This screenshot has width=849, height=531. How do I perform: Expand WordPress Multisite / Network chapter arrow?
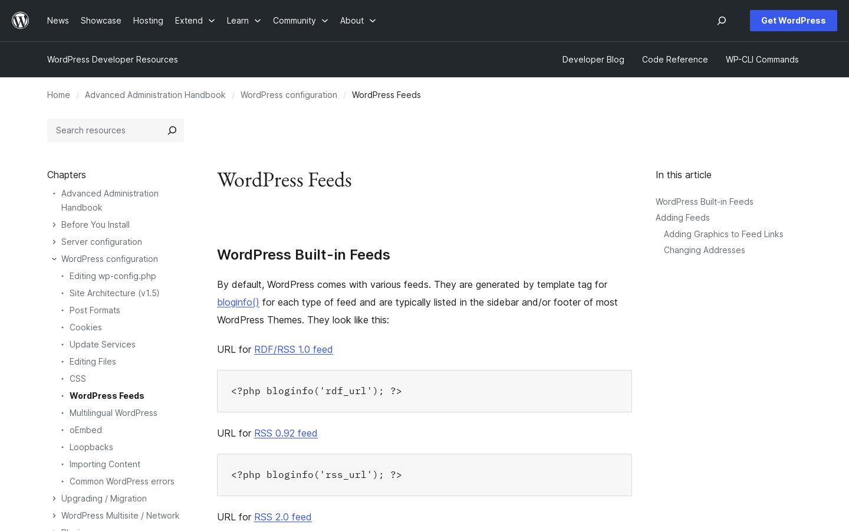click(54, 516)
